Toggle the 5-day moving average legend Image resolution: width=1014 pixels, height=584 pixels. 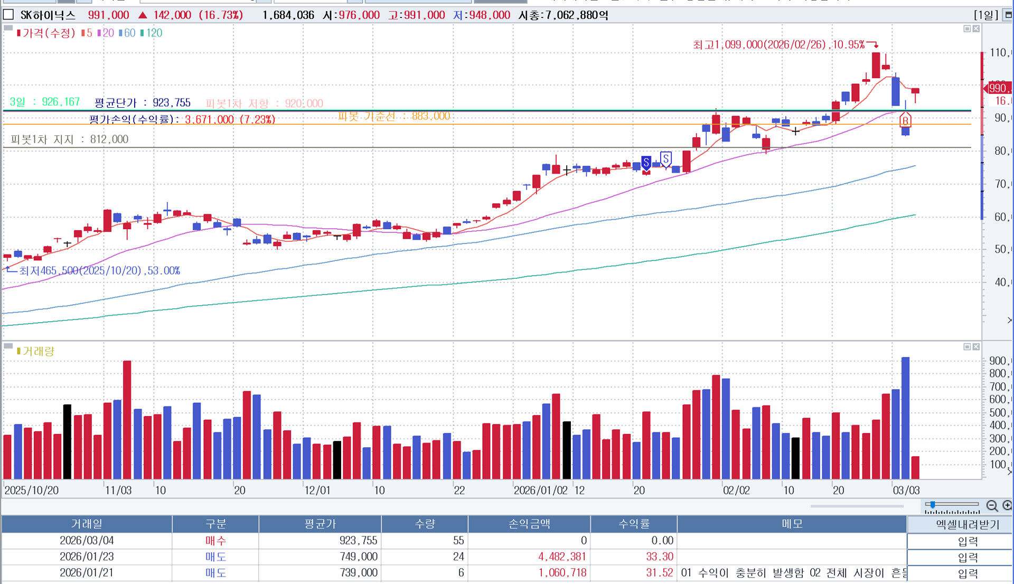(87, 33)
